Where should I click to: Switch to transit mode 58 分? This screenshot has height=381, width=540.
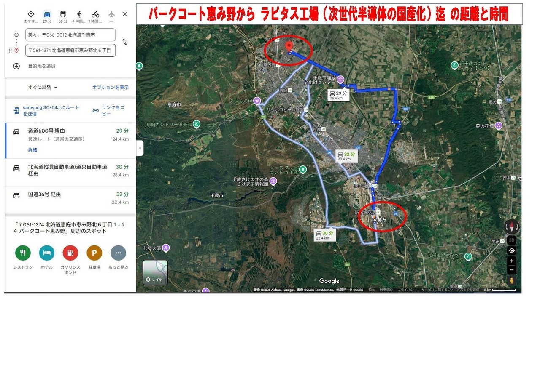(x=63, y=16)
